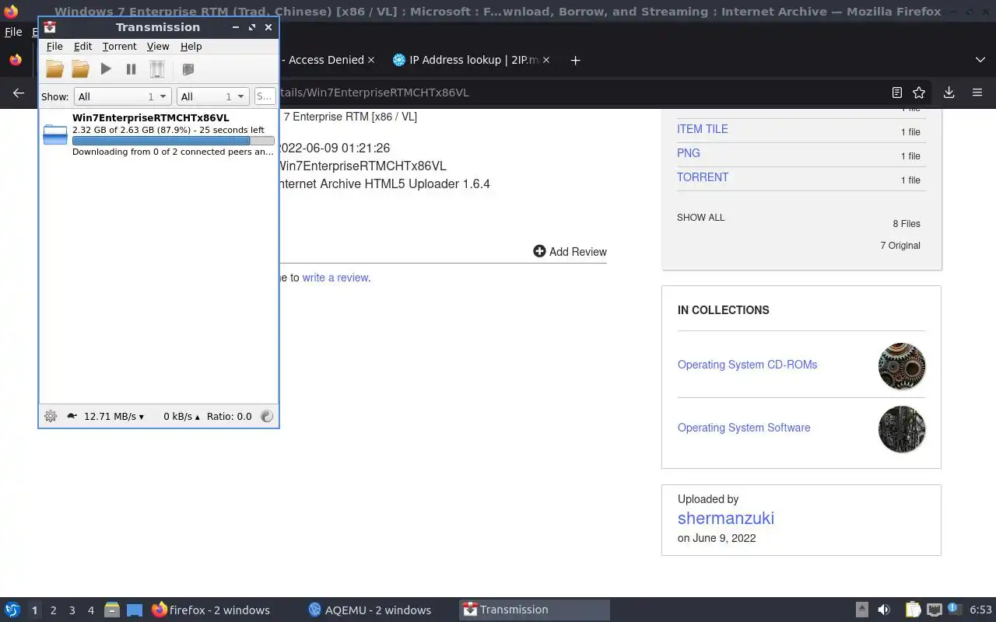Expand the Firefox list all tabs chevron

point(980,60)
